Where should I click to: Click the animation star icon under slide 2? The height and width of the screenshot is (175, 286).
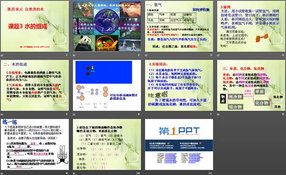(74, 55)
